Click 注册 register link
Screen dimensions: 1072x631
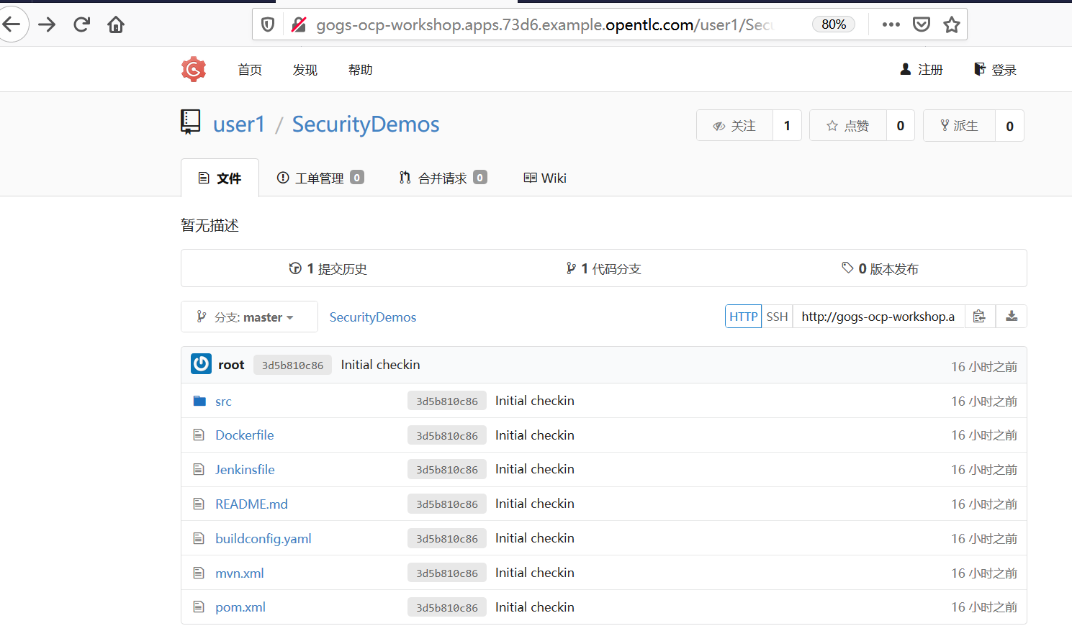coord(922,70)
